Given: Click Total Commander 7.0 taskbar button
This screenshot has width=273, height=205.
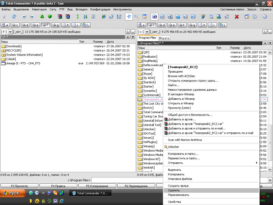Looking at the screenshot, I should click(x=90, y=193).
